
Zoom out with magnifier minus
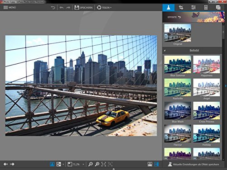[90, 164]
